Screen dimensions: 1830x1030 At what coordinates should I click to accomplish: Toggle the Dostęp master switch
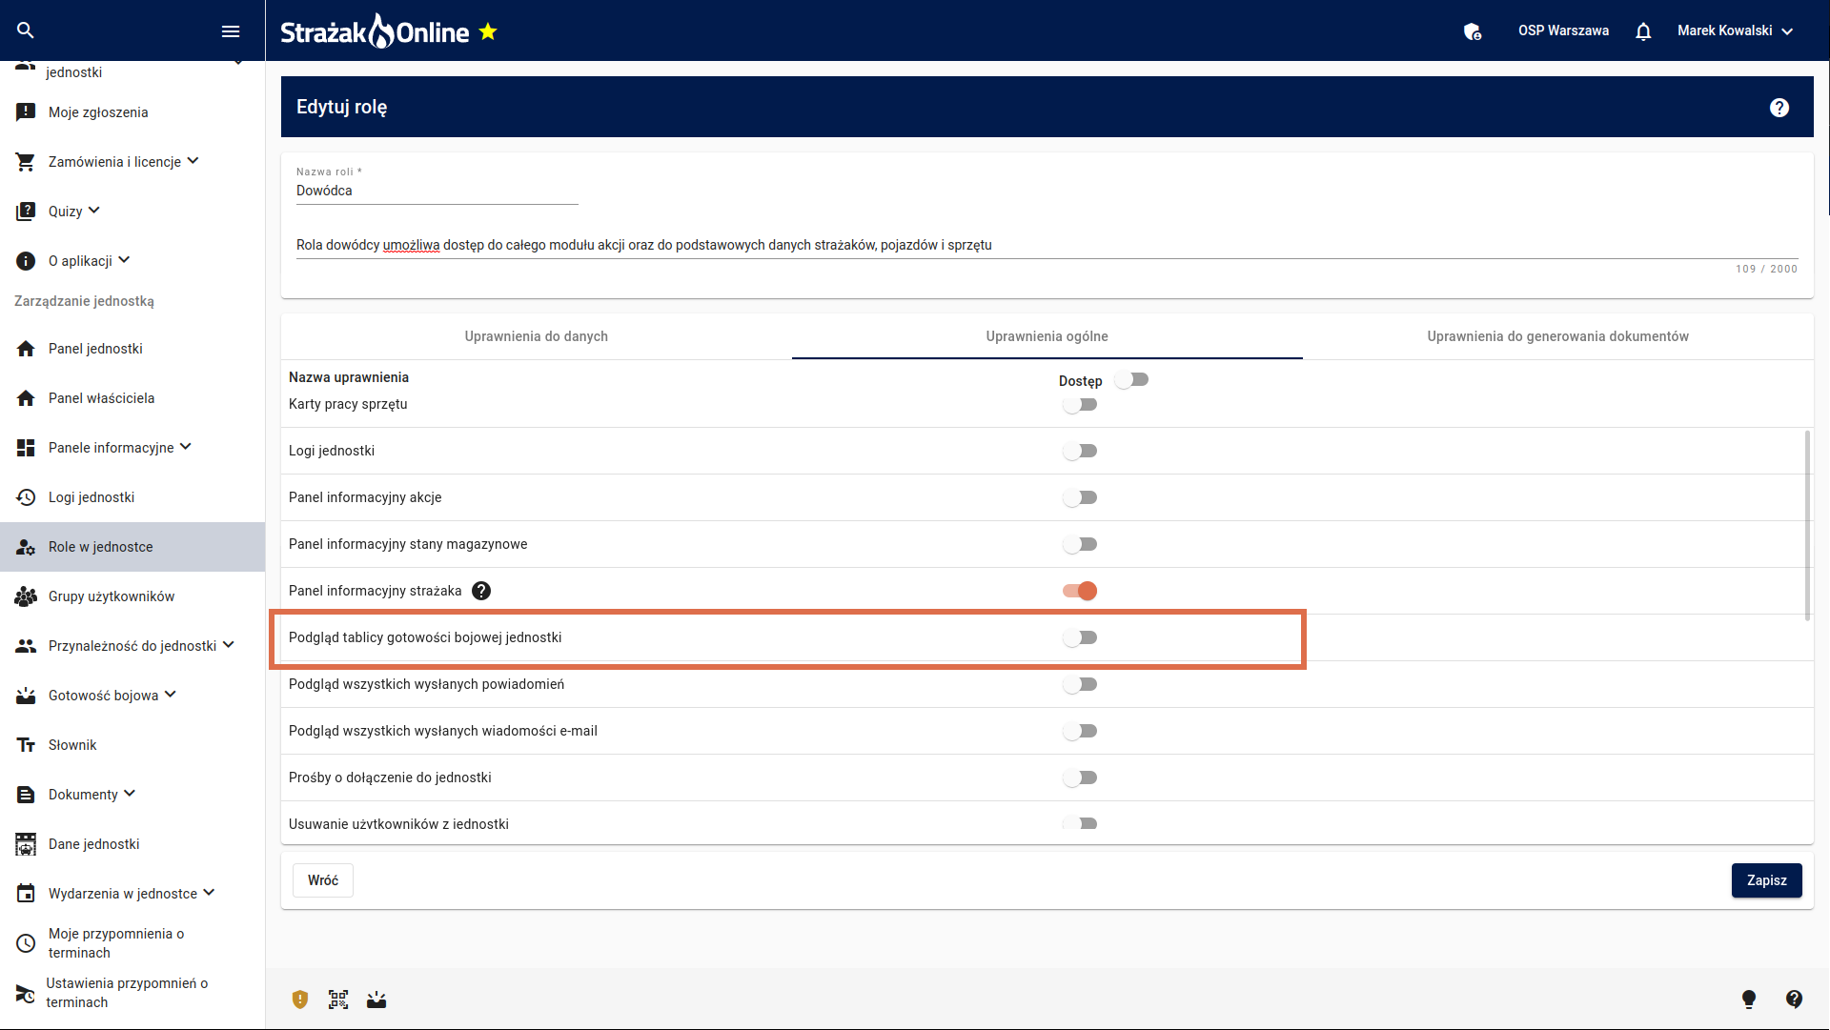[x=1131, y=380]
